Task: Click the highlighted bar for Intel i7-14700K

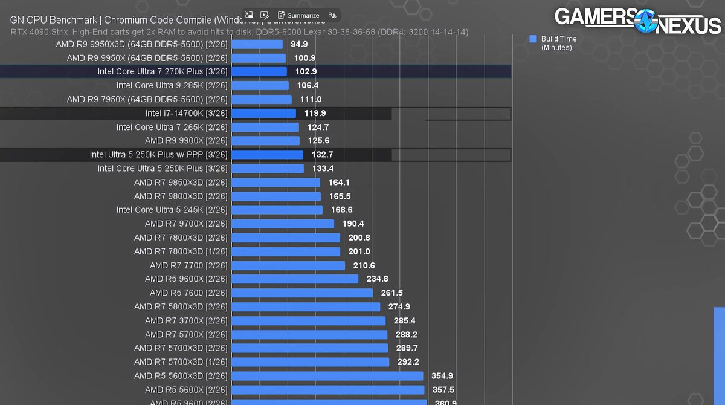Action: coord(263,113)
